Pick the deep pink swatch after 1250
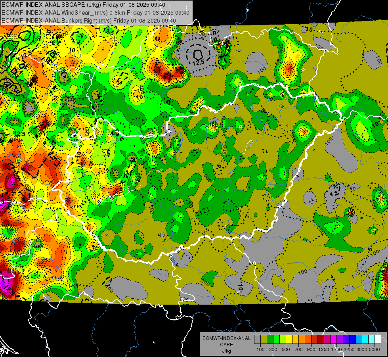 pos(327,339)
